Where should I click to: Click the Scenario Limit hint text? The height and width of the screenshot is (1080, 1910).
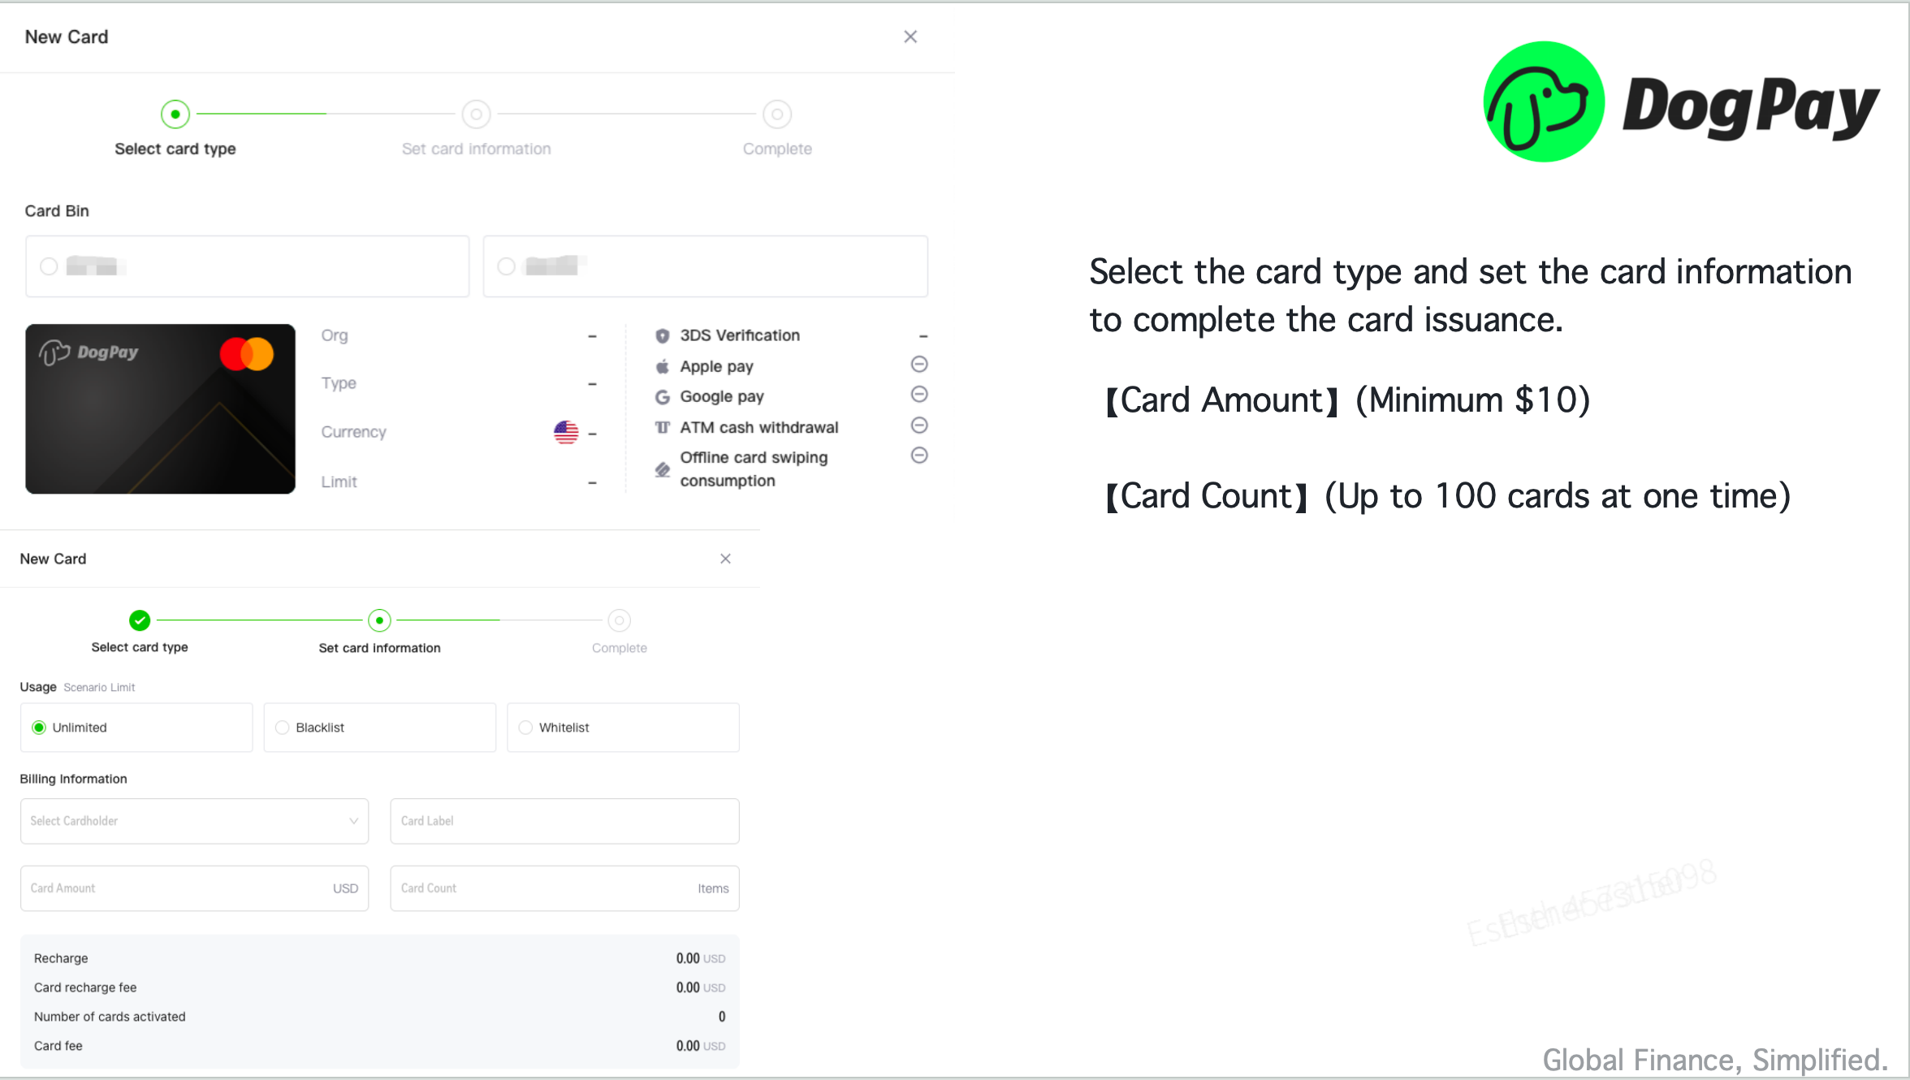pos(99,688)
